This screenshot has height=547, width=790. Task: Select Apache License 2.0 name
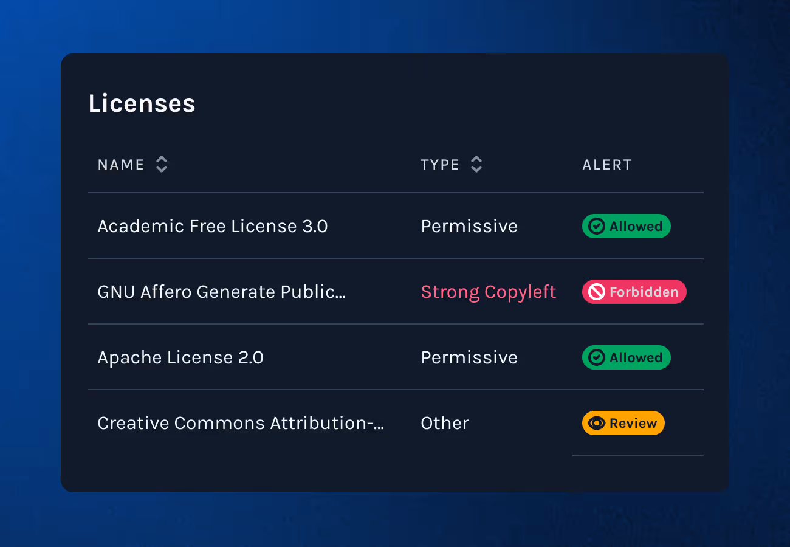click(x=180, y=357)
